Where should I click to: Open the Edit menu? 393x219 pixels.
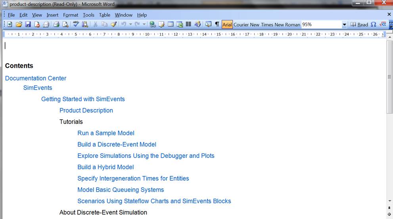tap(23, 15)
